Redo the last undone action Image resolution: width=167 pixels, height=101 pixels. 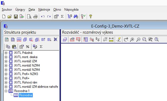(x=49, y=16)
